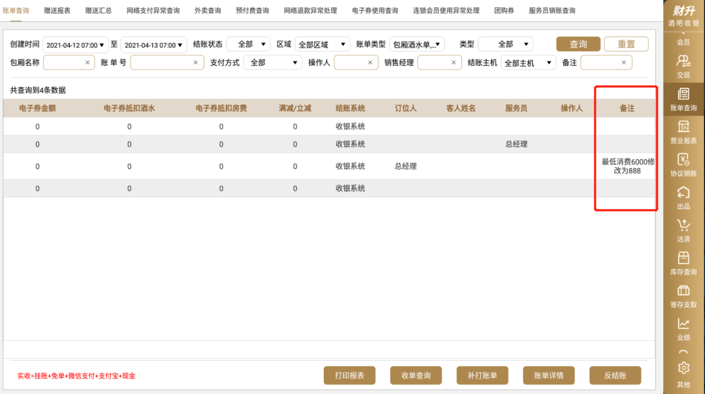This screenshot has height=394, width=705.
Task: Open the 会员 sidebar item
Action: (683, 42)
